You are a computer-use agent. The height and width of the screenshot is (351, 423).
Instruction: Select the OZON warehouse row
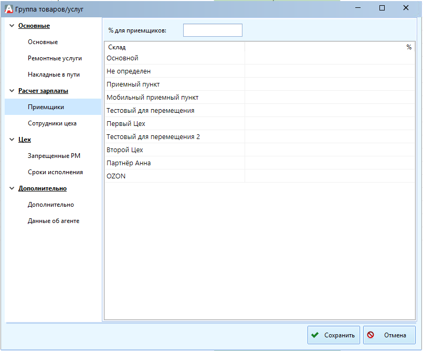[116, 176]
